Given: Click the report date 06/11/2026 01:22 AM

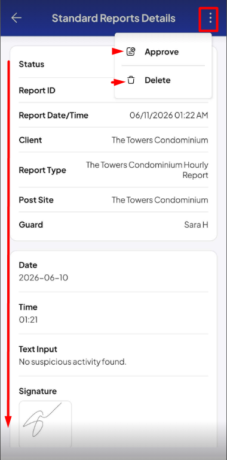Looking at the screenshot, I should pos(169,115).
